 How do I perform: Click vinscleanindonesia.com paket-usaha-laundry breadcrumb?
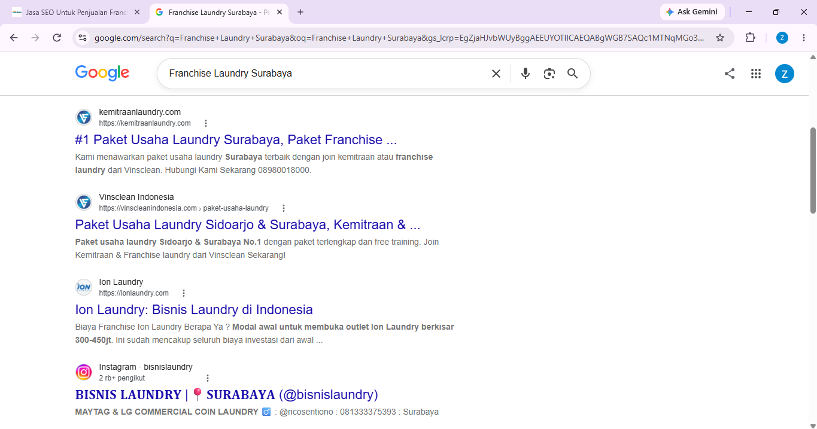pos(184,208)
